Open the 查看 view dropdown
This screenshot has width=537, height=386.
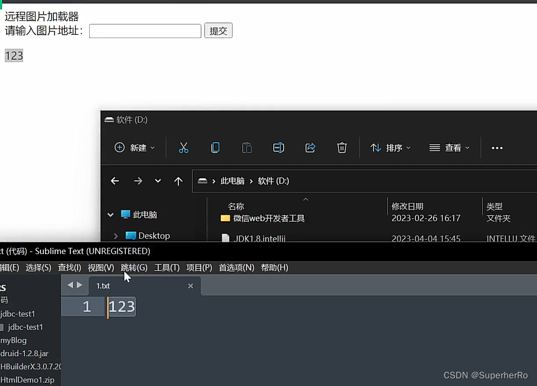point(449,147)
